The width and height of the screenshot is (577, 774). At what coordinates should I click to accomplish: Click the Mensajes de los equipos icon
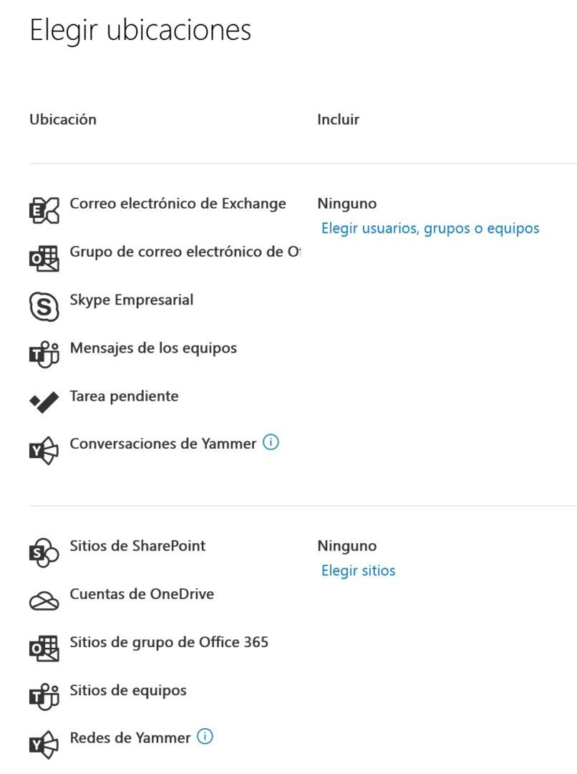click(x=44, y=350)
